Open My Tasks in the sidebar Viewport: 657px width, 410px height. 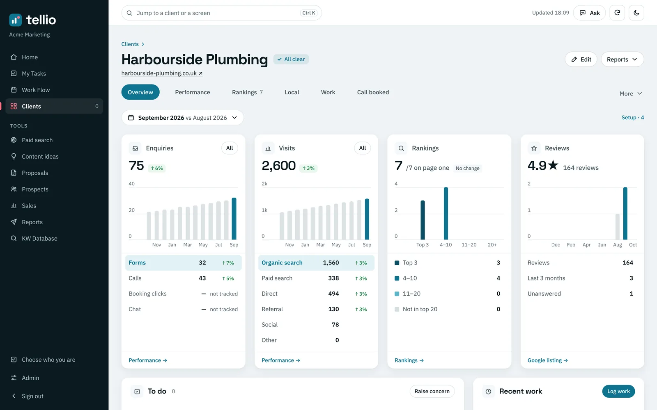[54, 74]
